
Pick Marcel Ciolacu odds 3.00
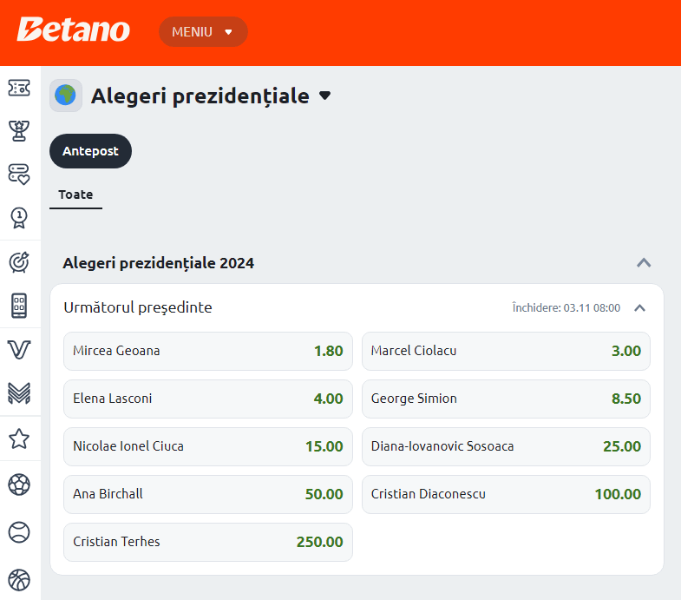506,352
